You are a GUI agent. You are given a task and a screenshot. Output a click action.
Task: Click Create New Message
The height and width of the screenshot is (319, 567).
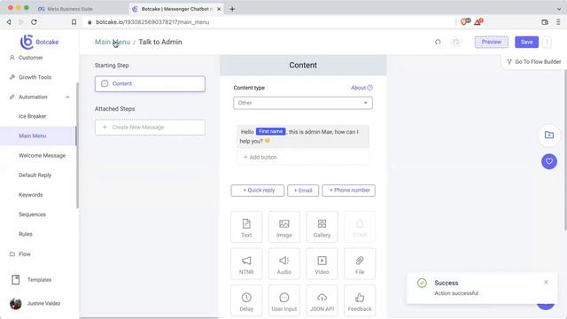150,128
